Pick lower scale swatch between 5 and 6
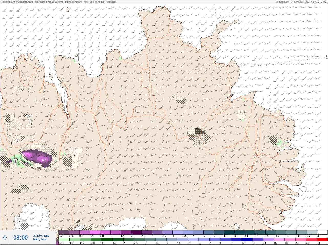328x245 pixels. [x=193, y=239]
